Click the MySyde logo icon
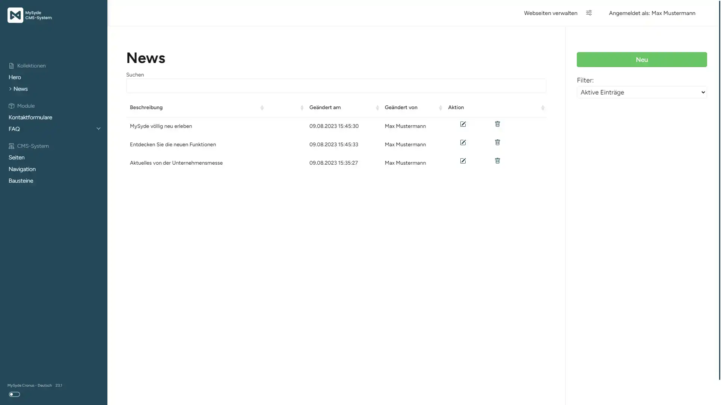The width and height of the screenshot is (721, 405). pyautogui.click(x=15, y=15)
